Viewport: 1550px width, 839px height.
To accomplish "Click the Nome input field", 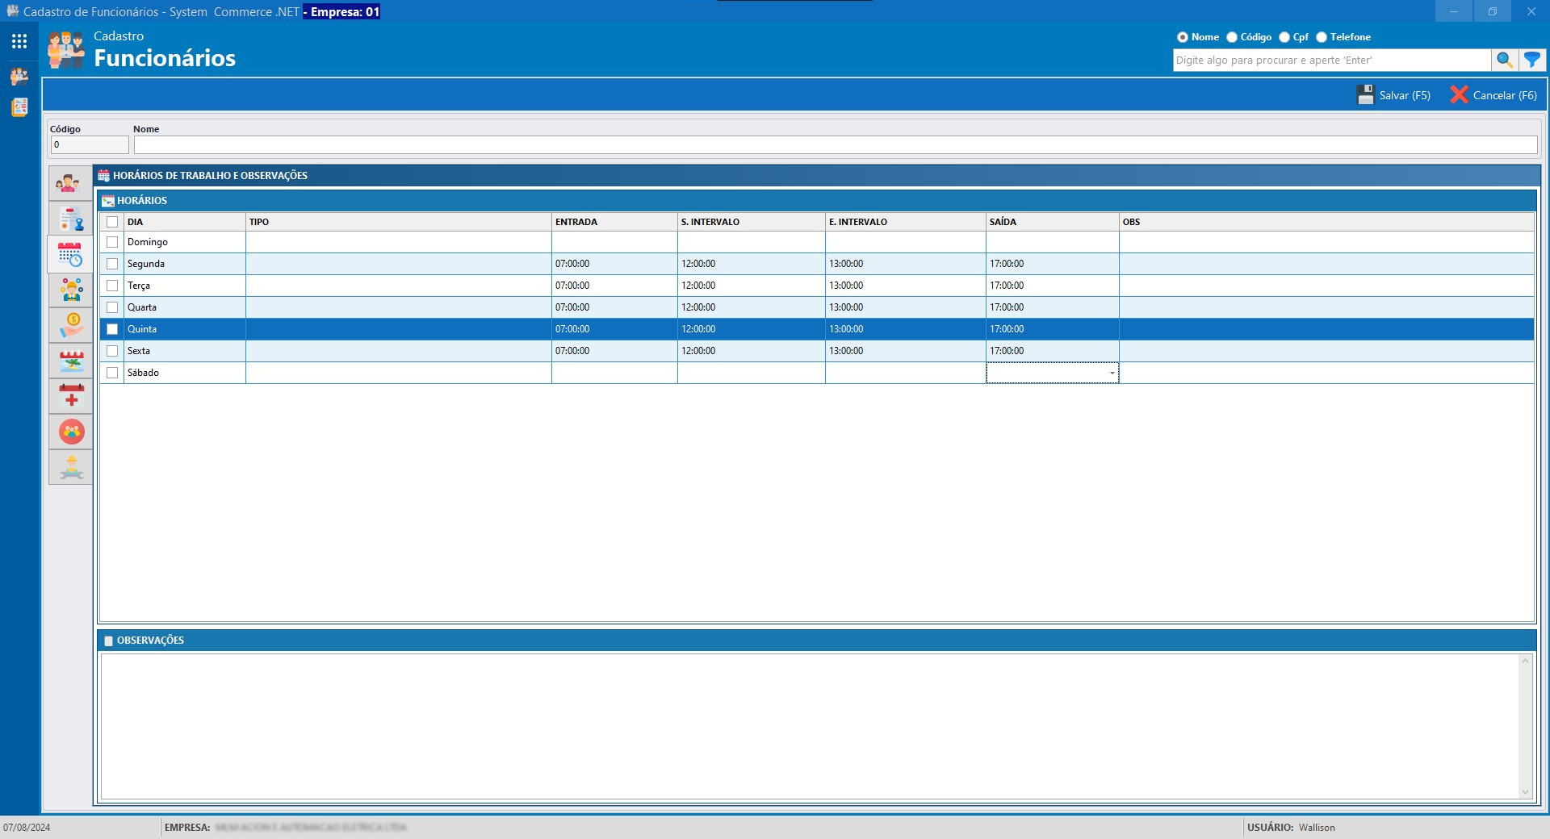I will (835, 145).
